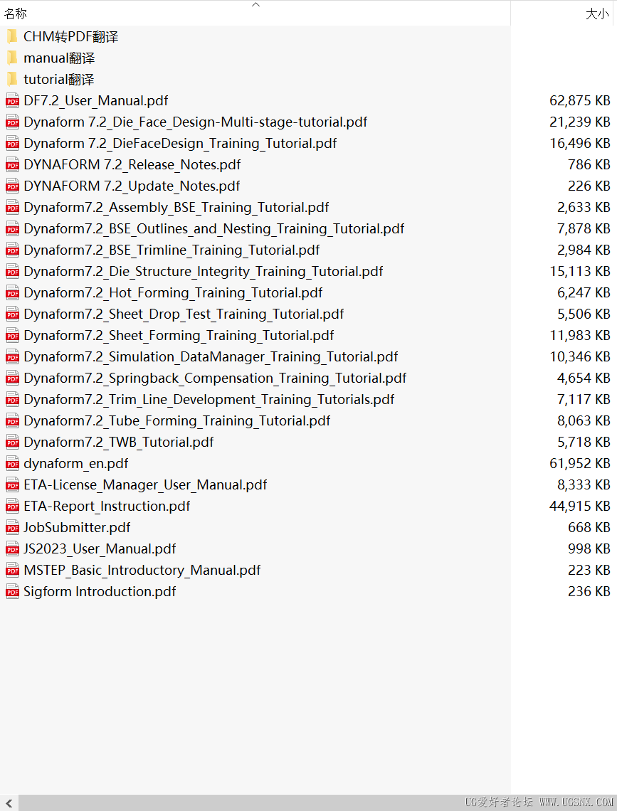Click PDF icon of Springback_Compensation tutorial

click(12, 378)
